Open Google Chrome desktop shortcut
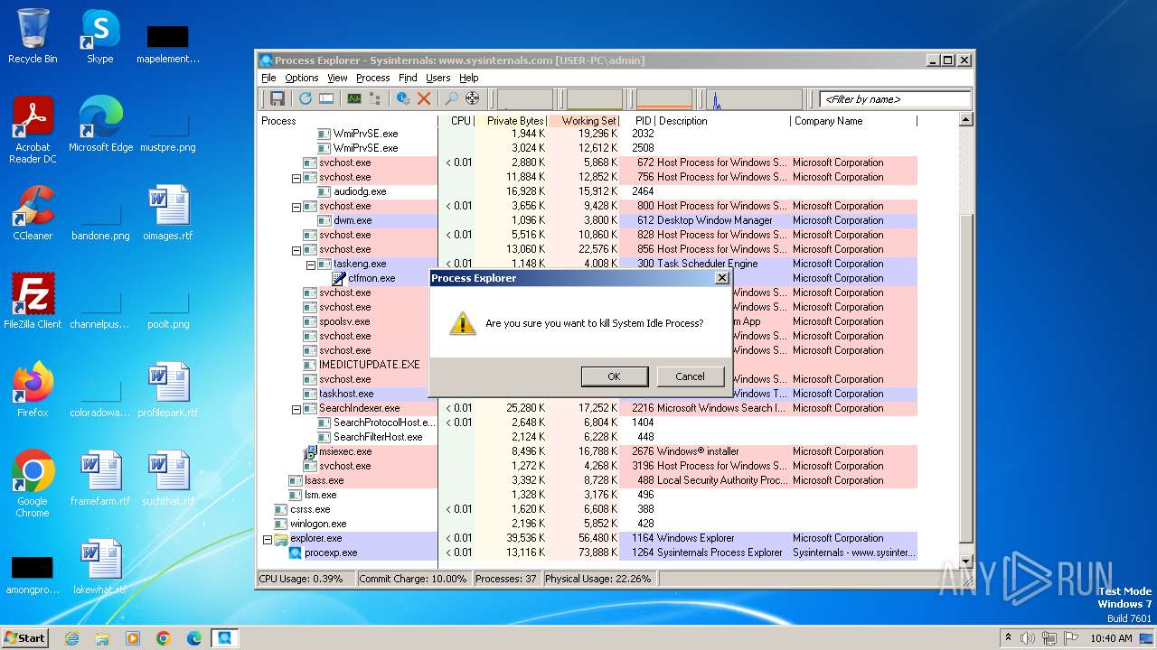 [33, 484]
